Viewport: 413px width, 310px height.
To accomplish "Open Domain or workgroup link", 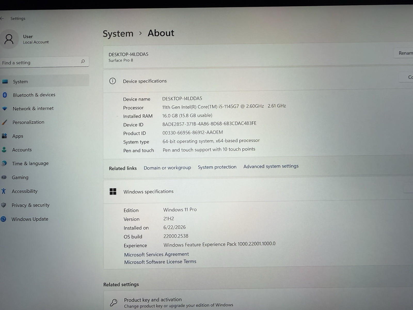I will (x=167, y=168).
